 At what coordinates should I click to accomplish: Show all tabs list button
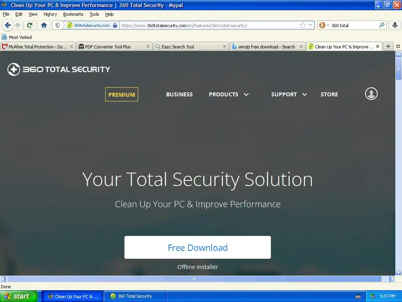[398, 46]
